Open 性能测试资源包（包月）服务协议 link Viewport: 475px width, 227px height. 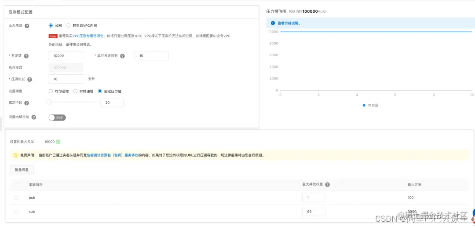113,155
